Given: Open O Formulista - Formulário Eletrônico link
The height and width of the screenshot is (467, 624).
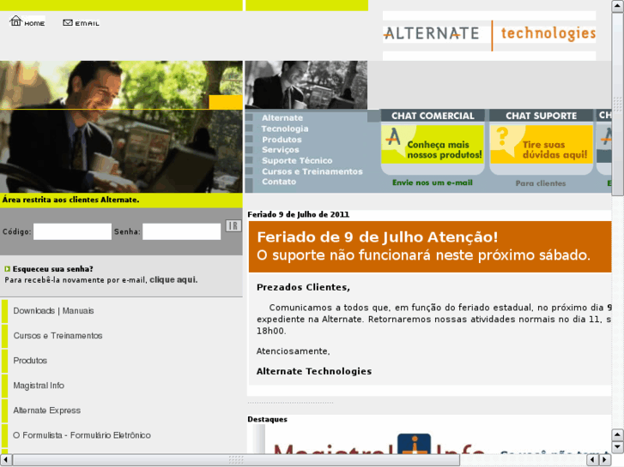Looking at the screenshot, I should click(82, 435).
